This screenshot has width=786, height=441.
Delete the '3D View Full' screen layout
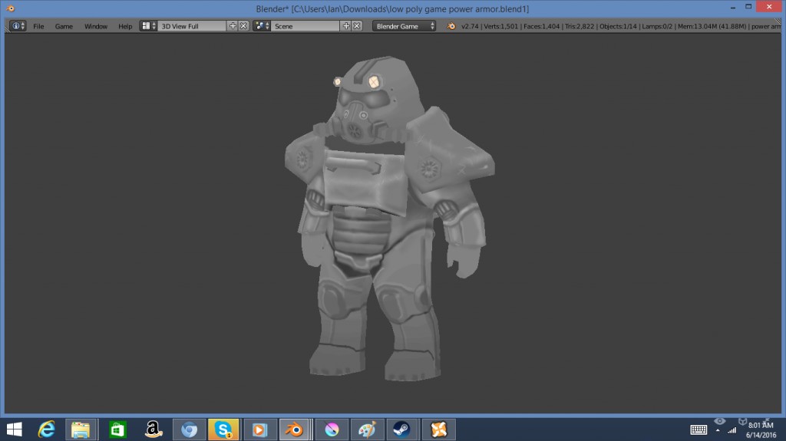point(243,25)
